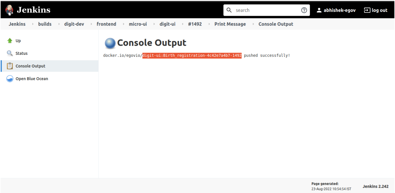Expand the arrow after builds breadcrumb
Viewport: 395px width, 193px height.
[x=59, y=24]
